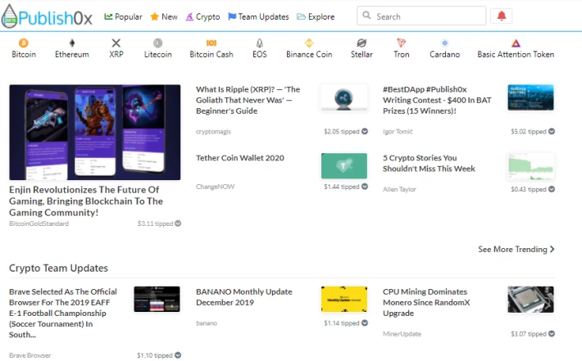Focus the Search input field

(x=421, y=16)
